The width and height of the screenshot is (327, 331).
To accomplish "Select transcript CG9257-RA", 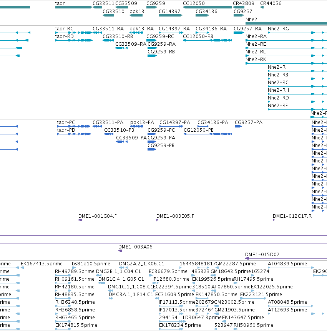I will pyautogui.click(x=247, y=29).
